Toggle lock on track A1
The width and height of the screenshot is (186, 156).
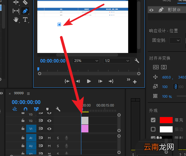(x=23, y=137)
